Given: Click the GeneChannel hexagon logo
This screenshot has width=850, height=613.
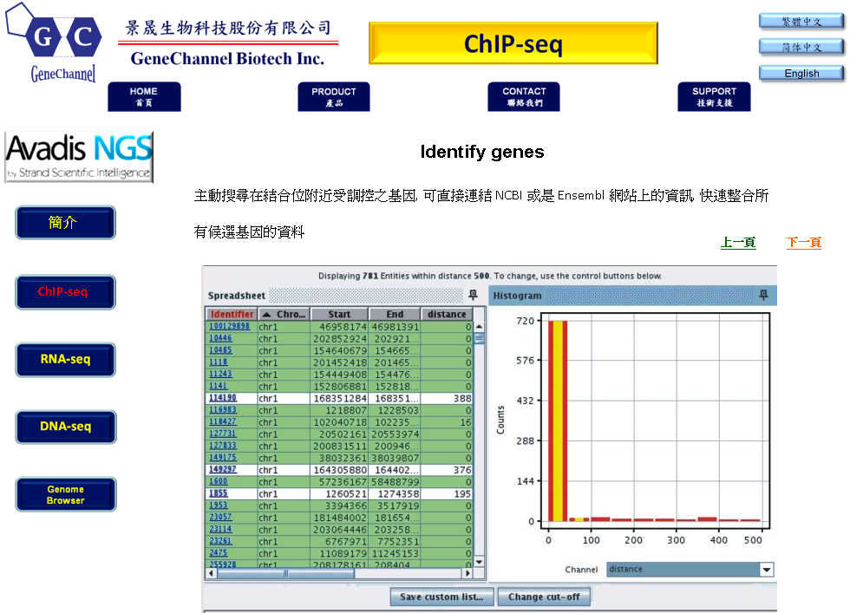Looking at the screenshot, I should (x=52, y=41).
